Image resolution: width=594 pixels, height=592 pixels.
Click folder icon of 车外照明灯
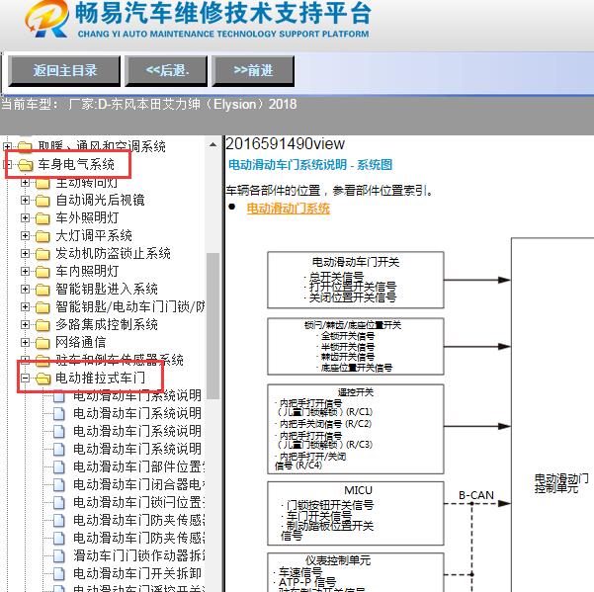(x=42, y=218)
